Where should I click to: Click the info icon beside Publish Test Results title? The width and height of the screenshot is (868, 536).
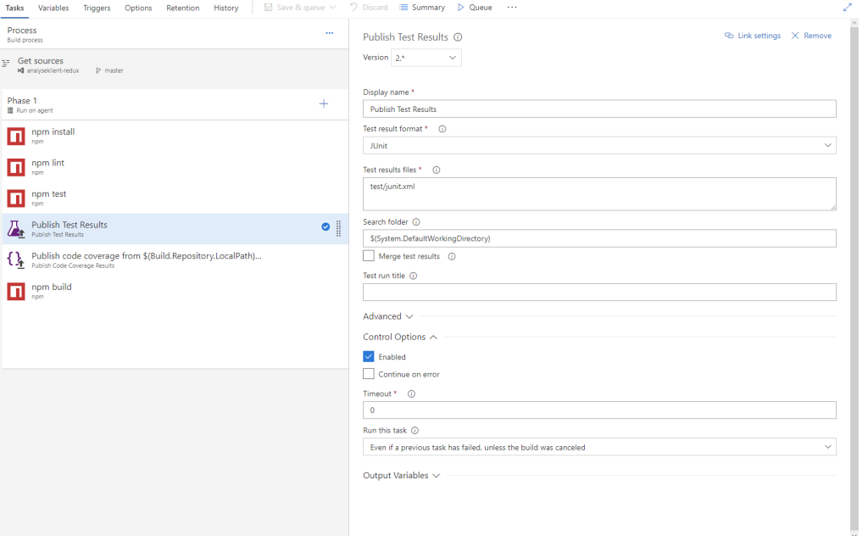tap(458, 37)
